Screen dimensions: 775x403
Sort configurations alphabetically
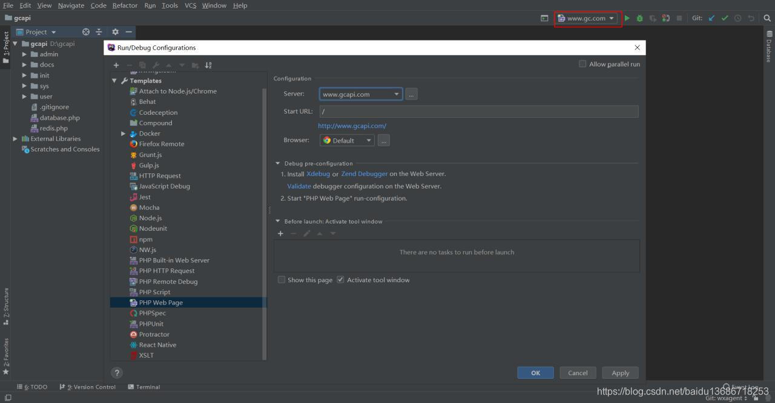click(x=208, y=65)
